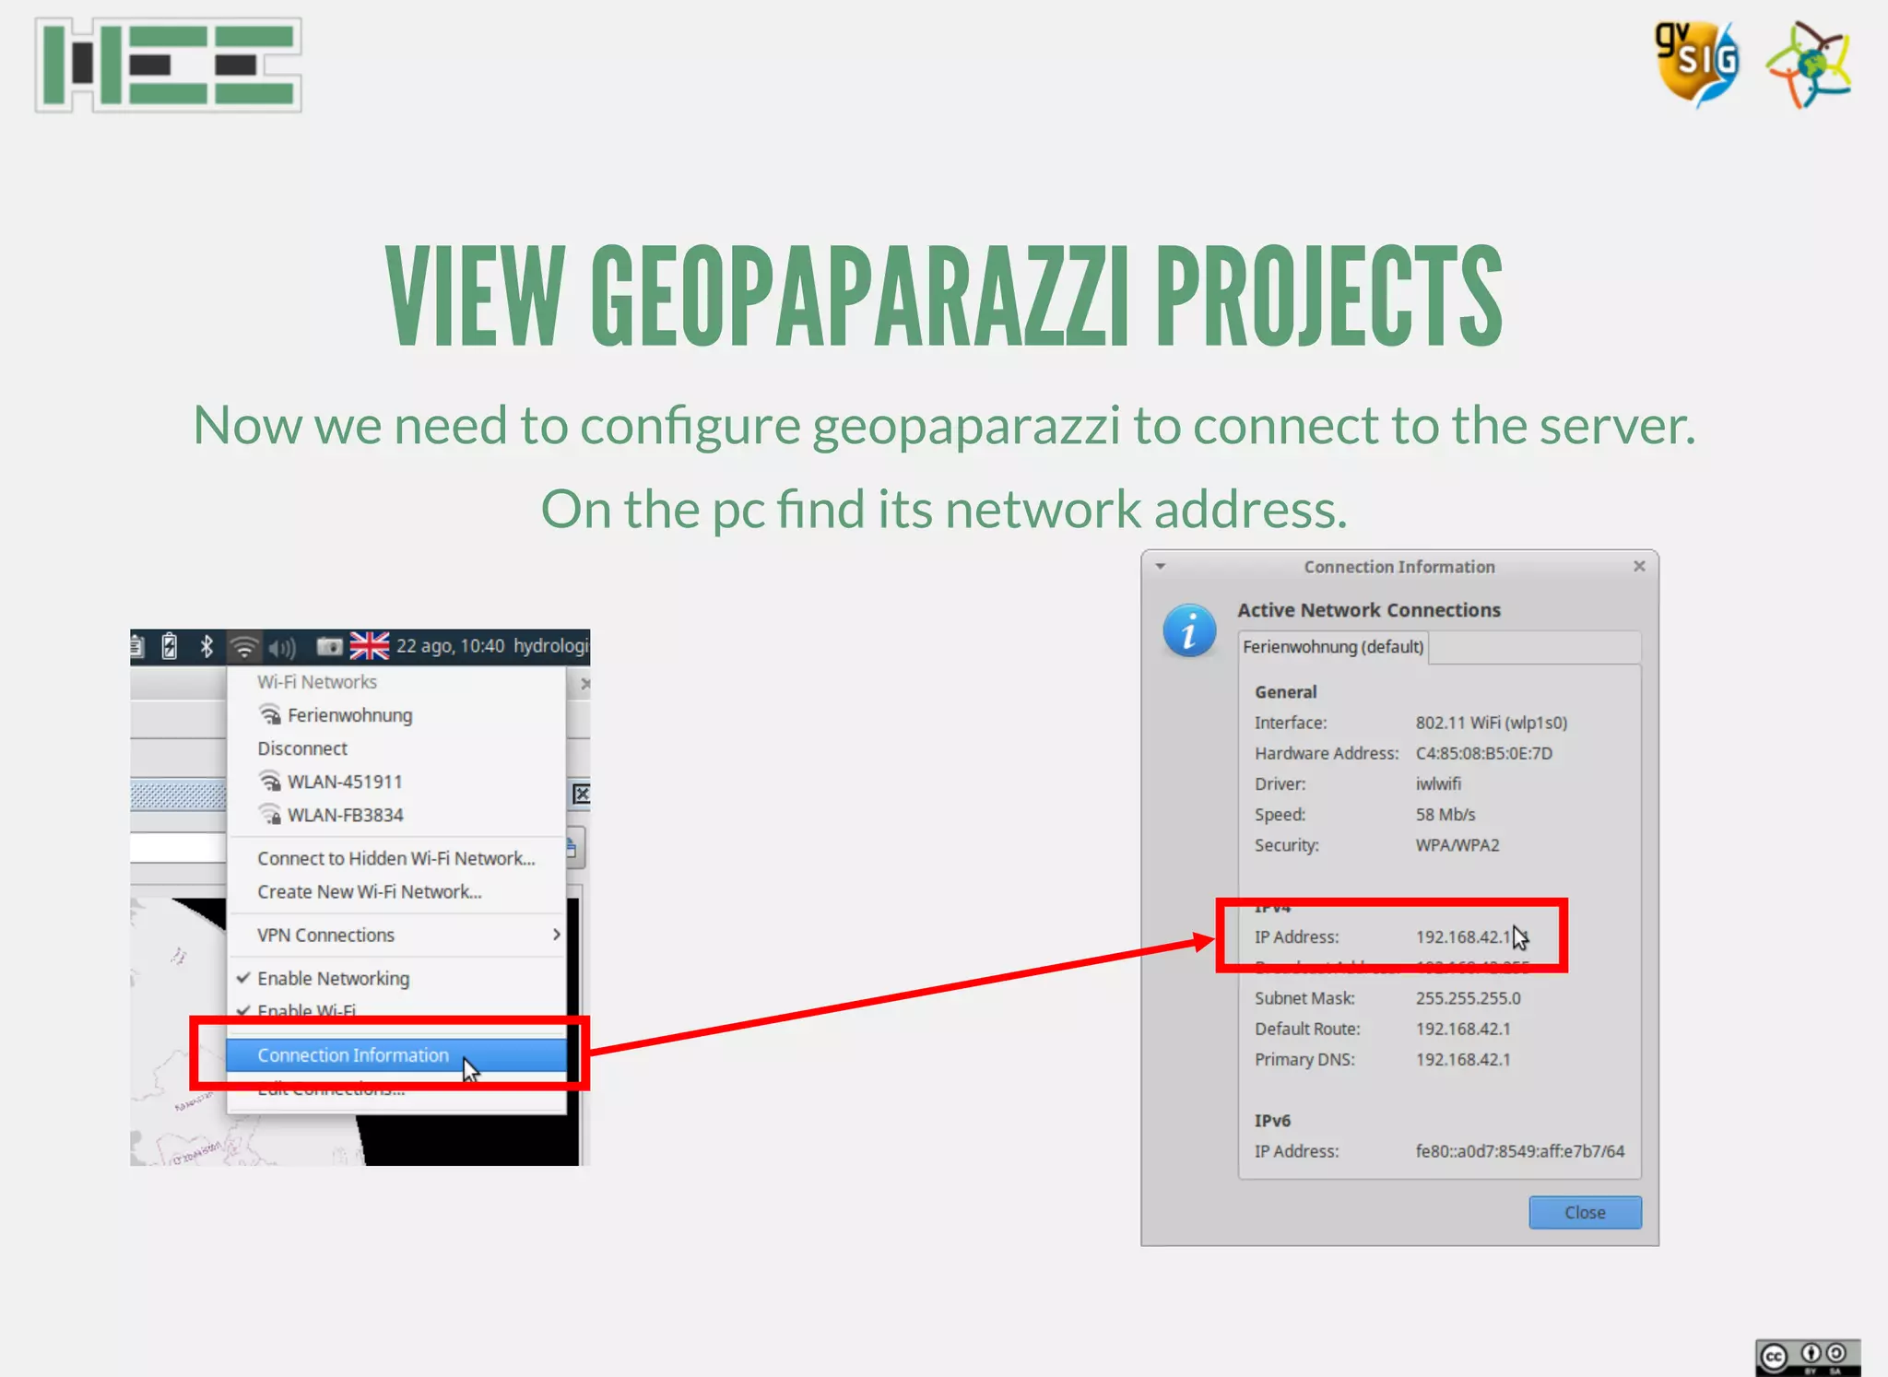Choose Connect to Hidden Wi-Fi Network
This screenshot has height=1377, width=1888.
[396, 858]
